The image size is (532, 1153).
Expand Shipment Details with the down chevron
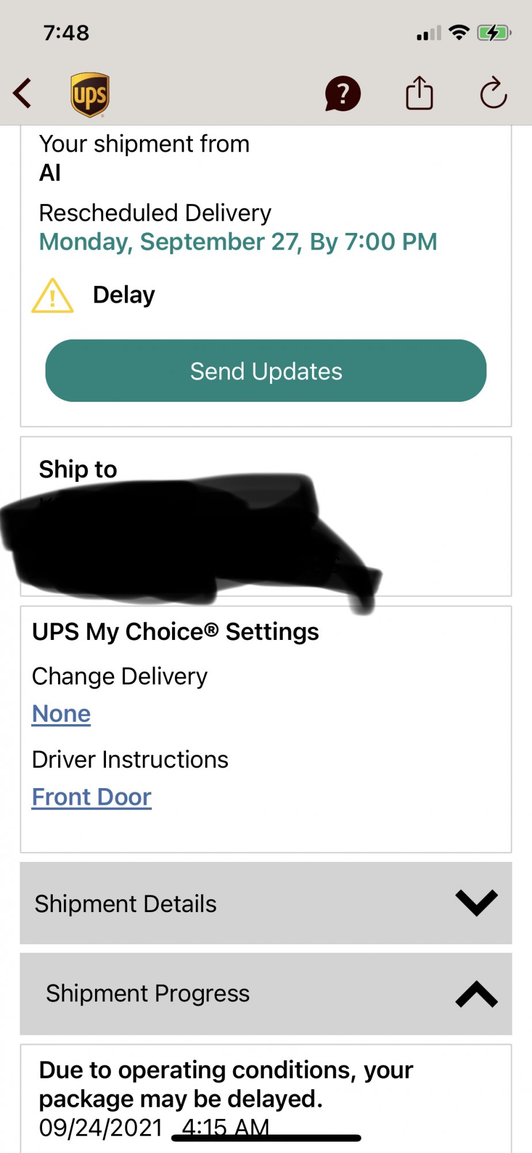click(x=476, y=903)
